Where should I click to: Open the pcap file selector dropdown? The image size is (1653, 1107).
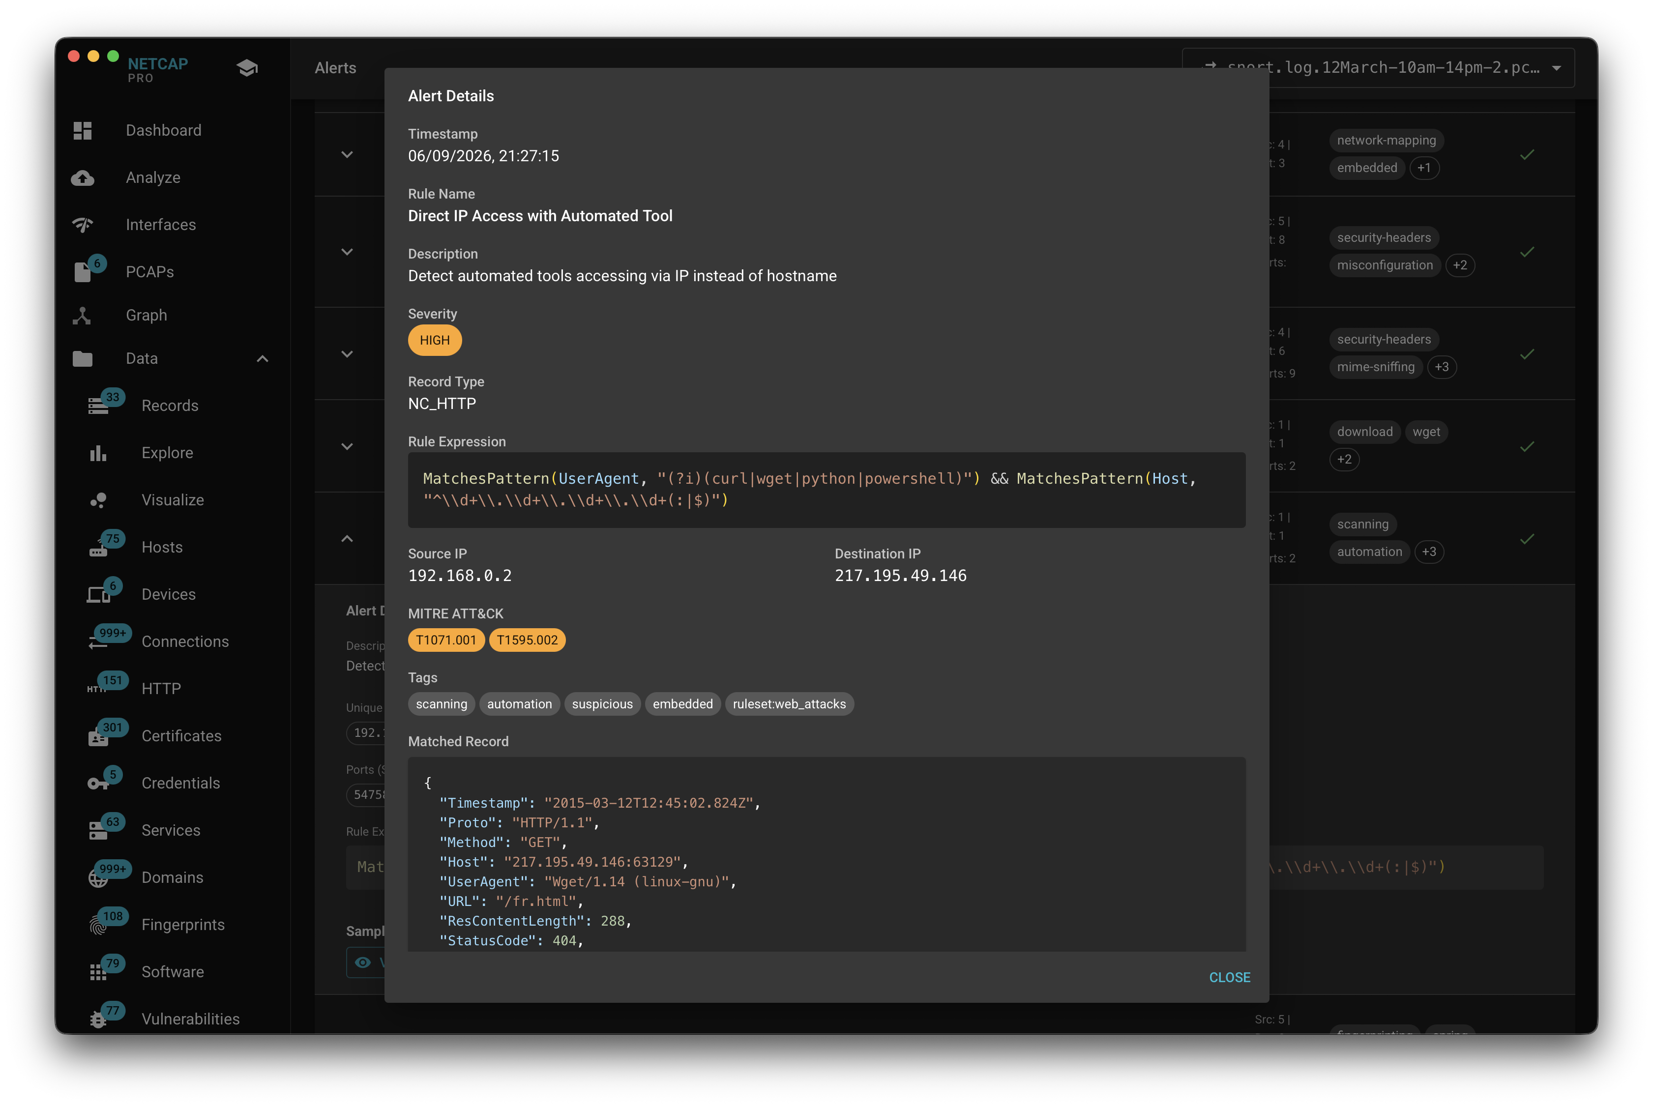click(1378, 68)
